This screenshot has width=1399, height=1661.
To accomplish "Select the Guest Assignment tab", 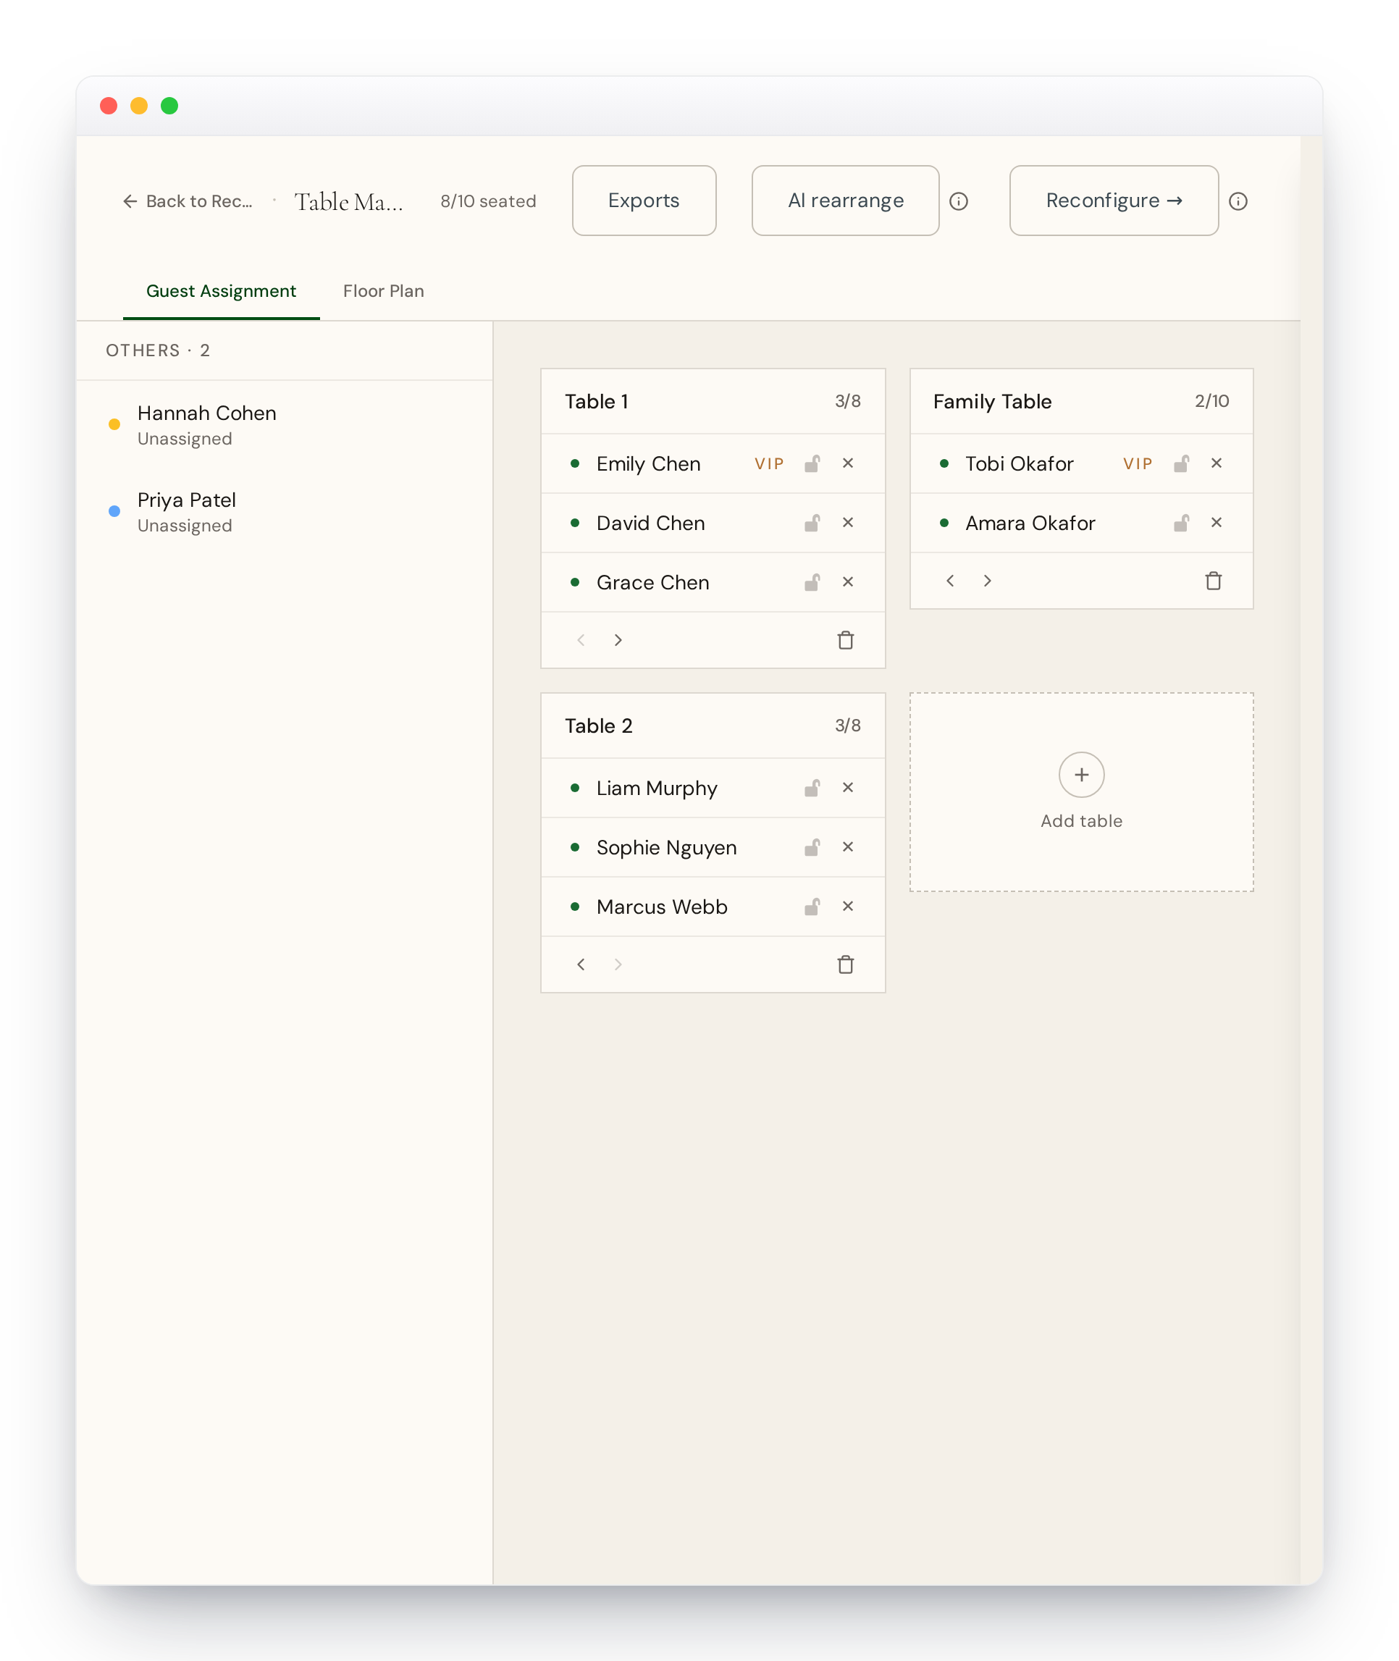I will click(220, 291).
